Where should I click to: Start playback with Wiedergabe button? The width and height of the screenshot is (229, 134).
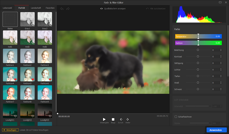click(104, 119)
